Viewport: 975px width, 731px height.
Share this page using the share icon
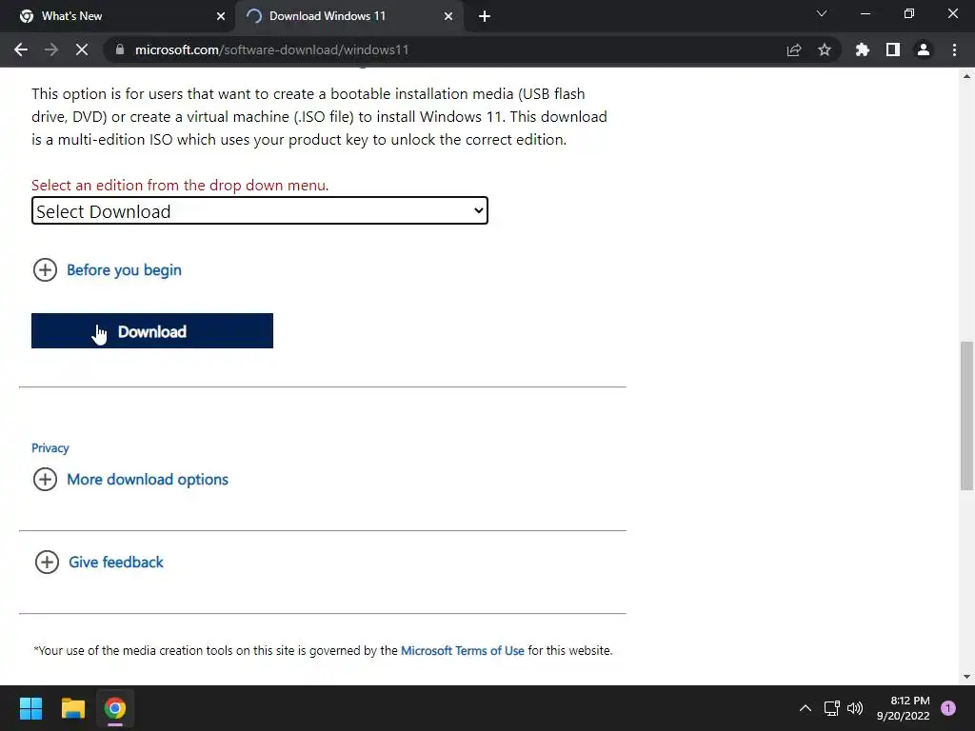pos(794,49)
